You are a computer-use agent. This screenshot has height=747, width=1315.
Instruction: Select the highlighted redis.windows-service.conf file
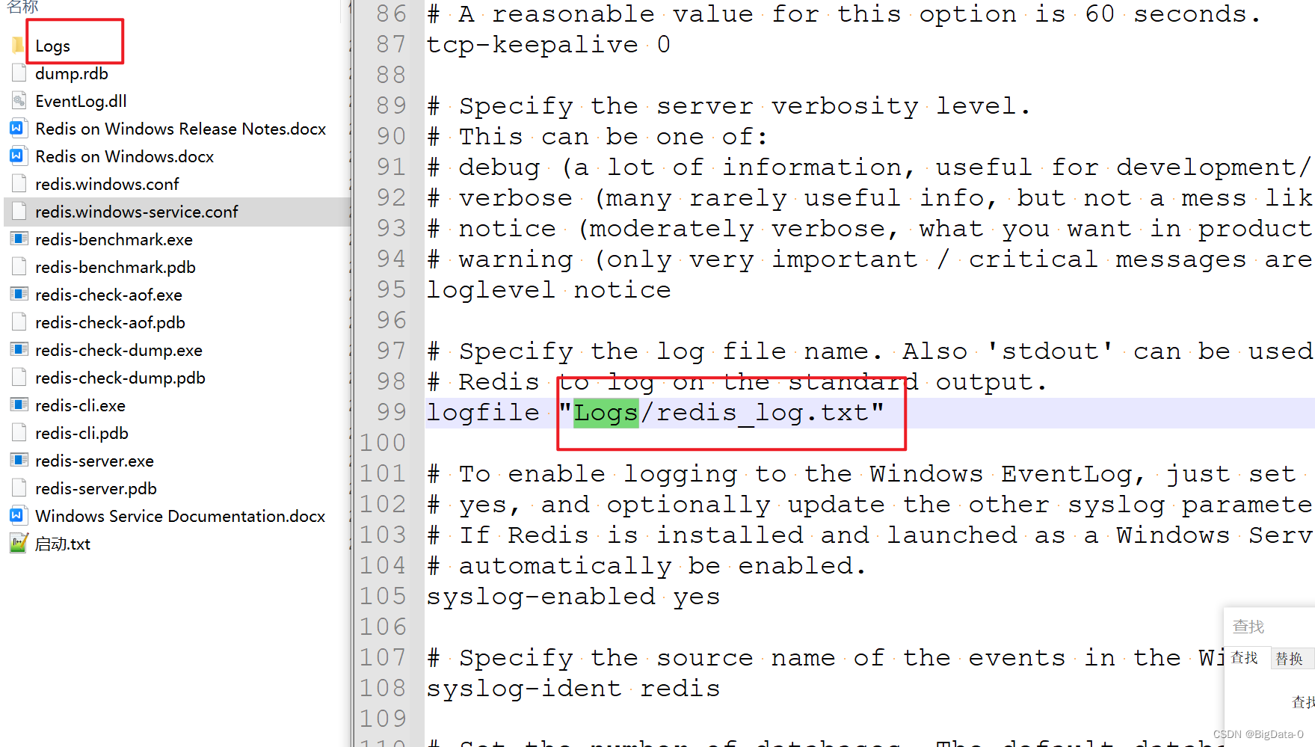[135, 211]
